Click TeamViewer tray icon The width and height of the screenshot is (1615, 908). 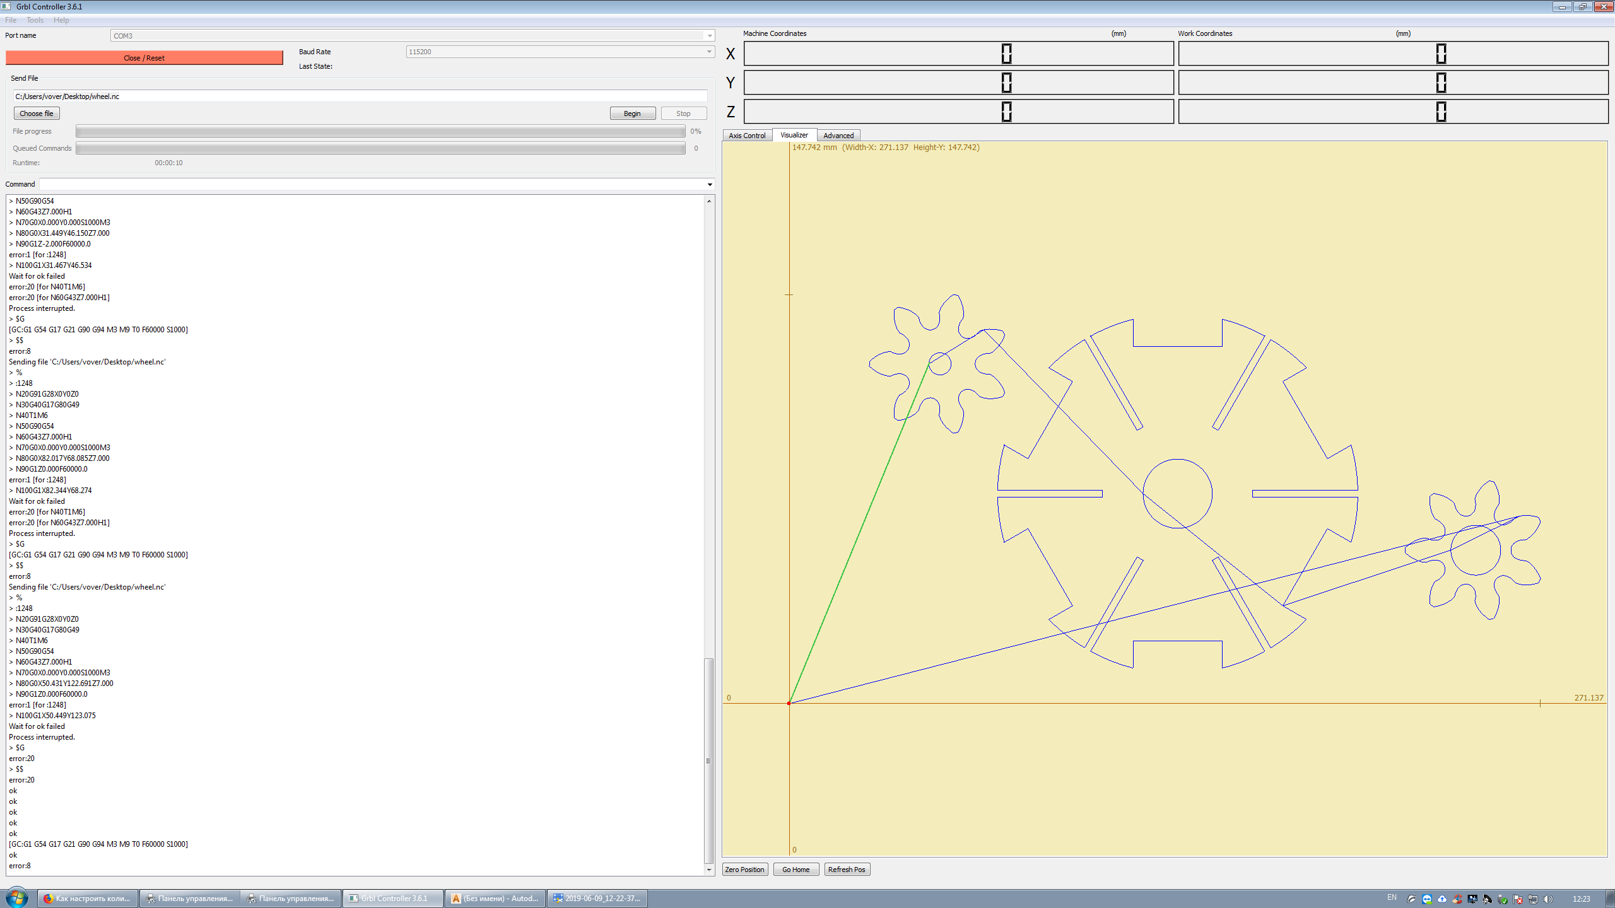(1427, 899)
